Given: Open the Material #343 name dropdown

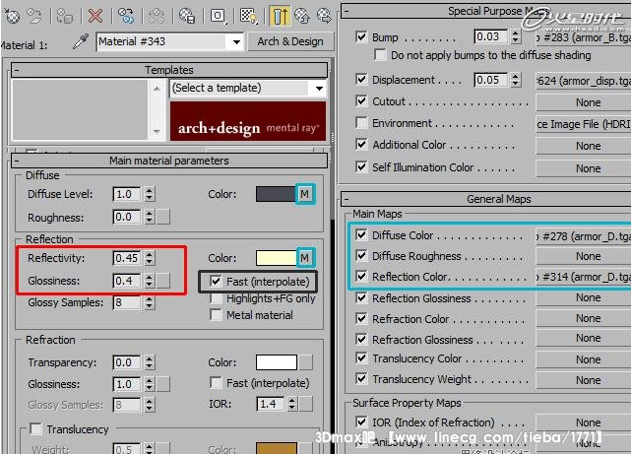Looking at the screenshot, I should [236, 41].
